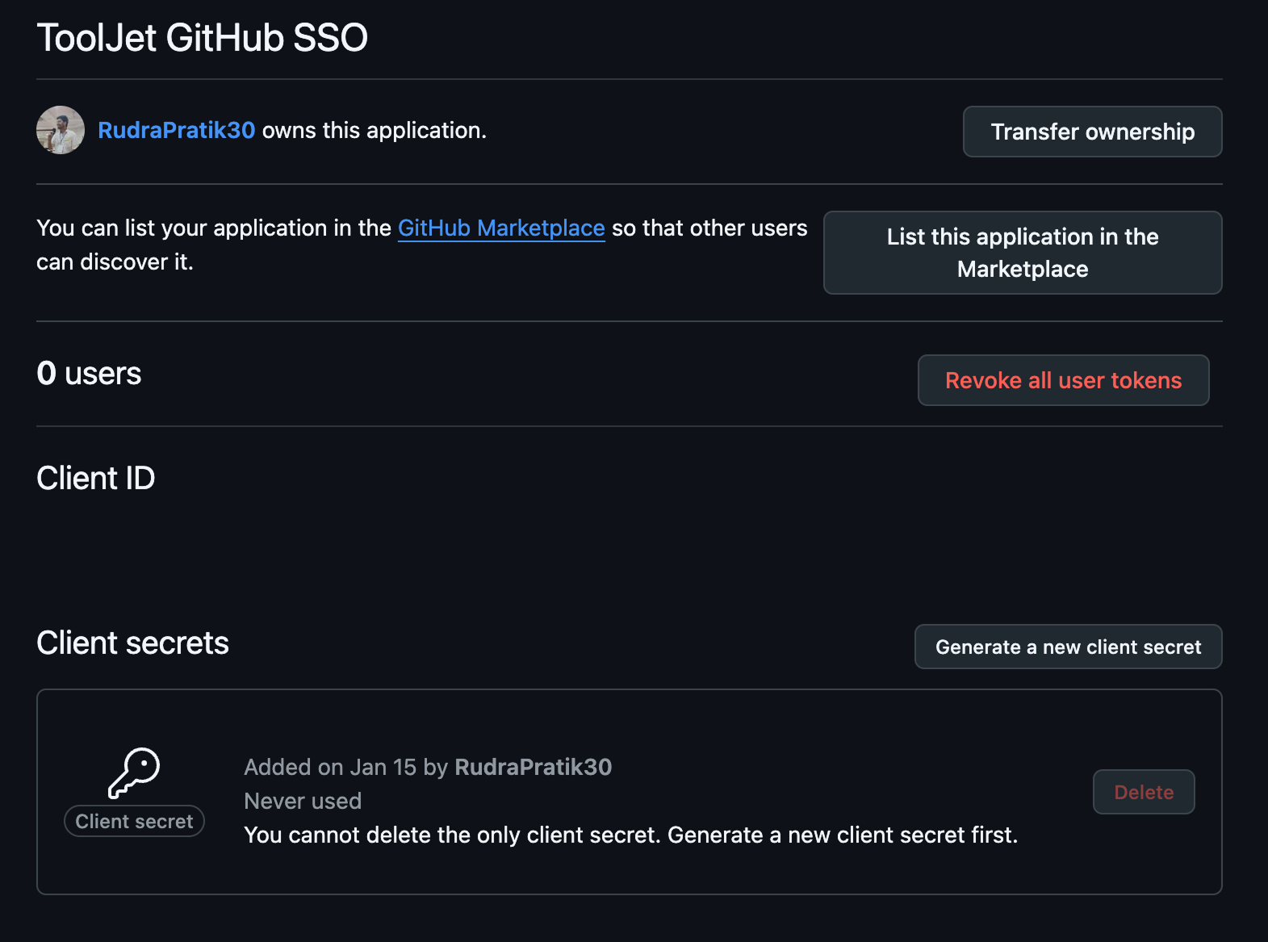1268x942 pixels.
Task: Click bold RudraPratik30 name in secret entry
Action: (533, 767)
